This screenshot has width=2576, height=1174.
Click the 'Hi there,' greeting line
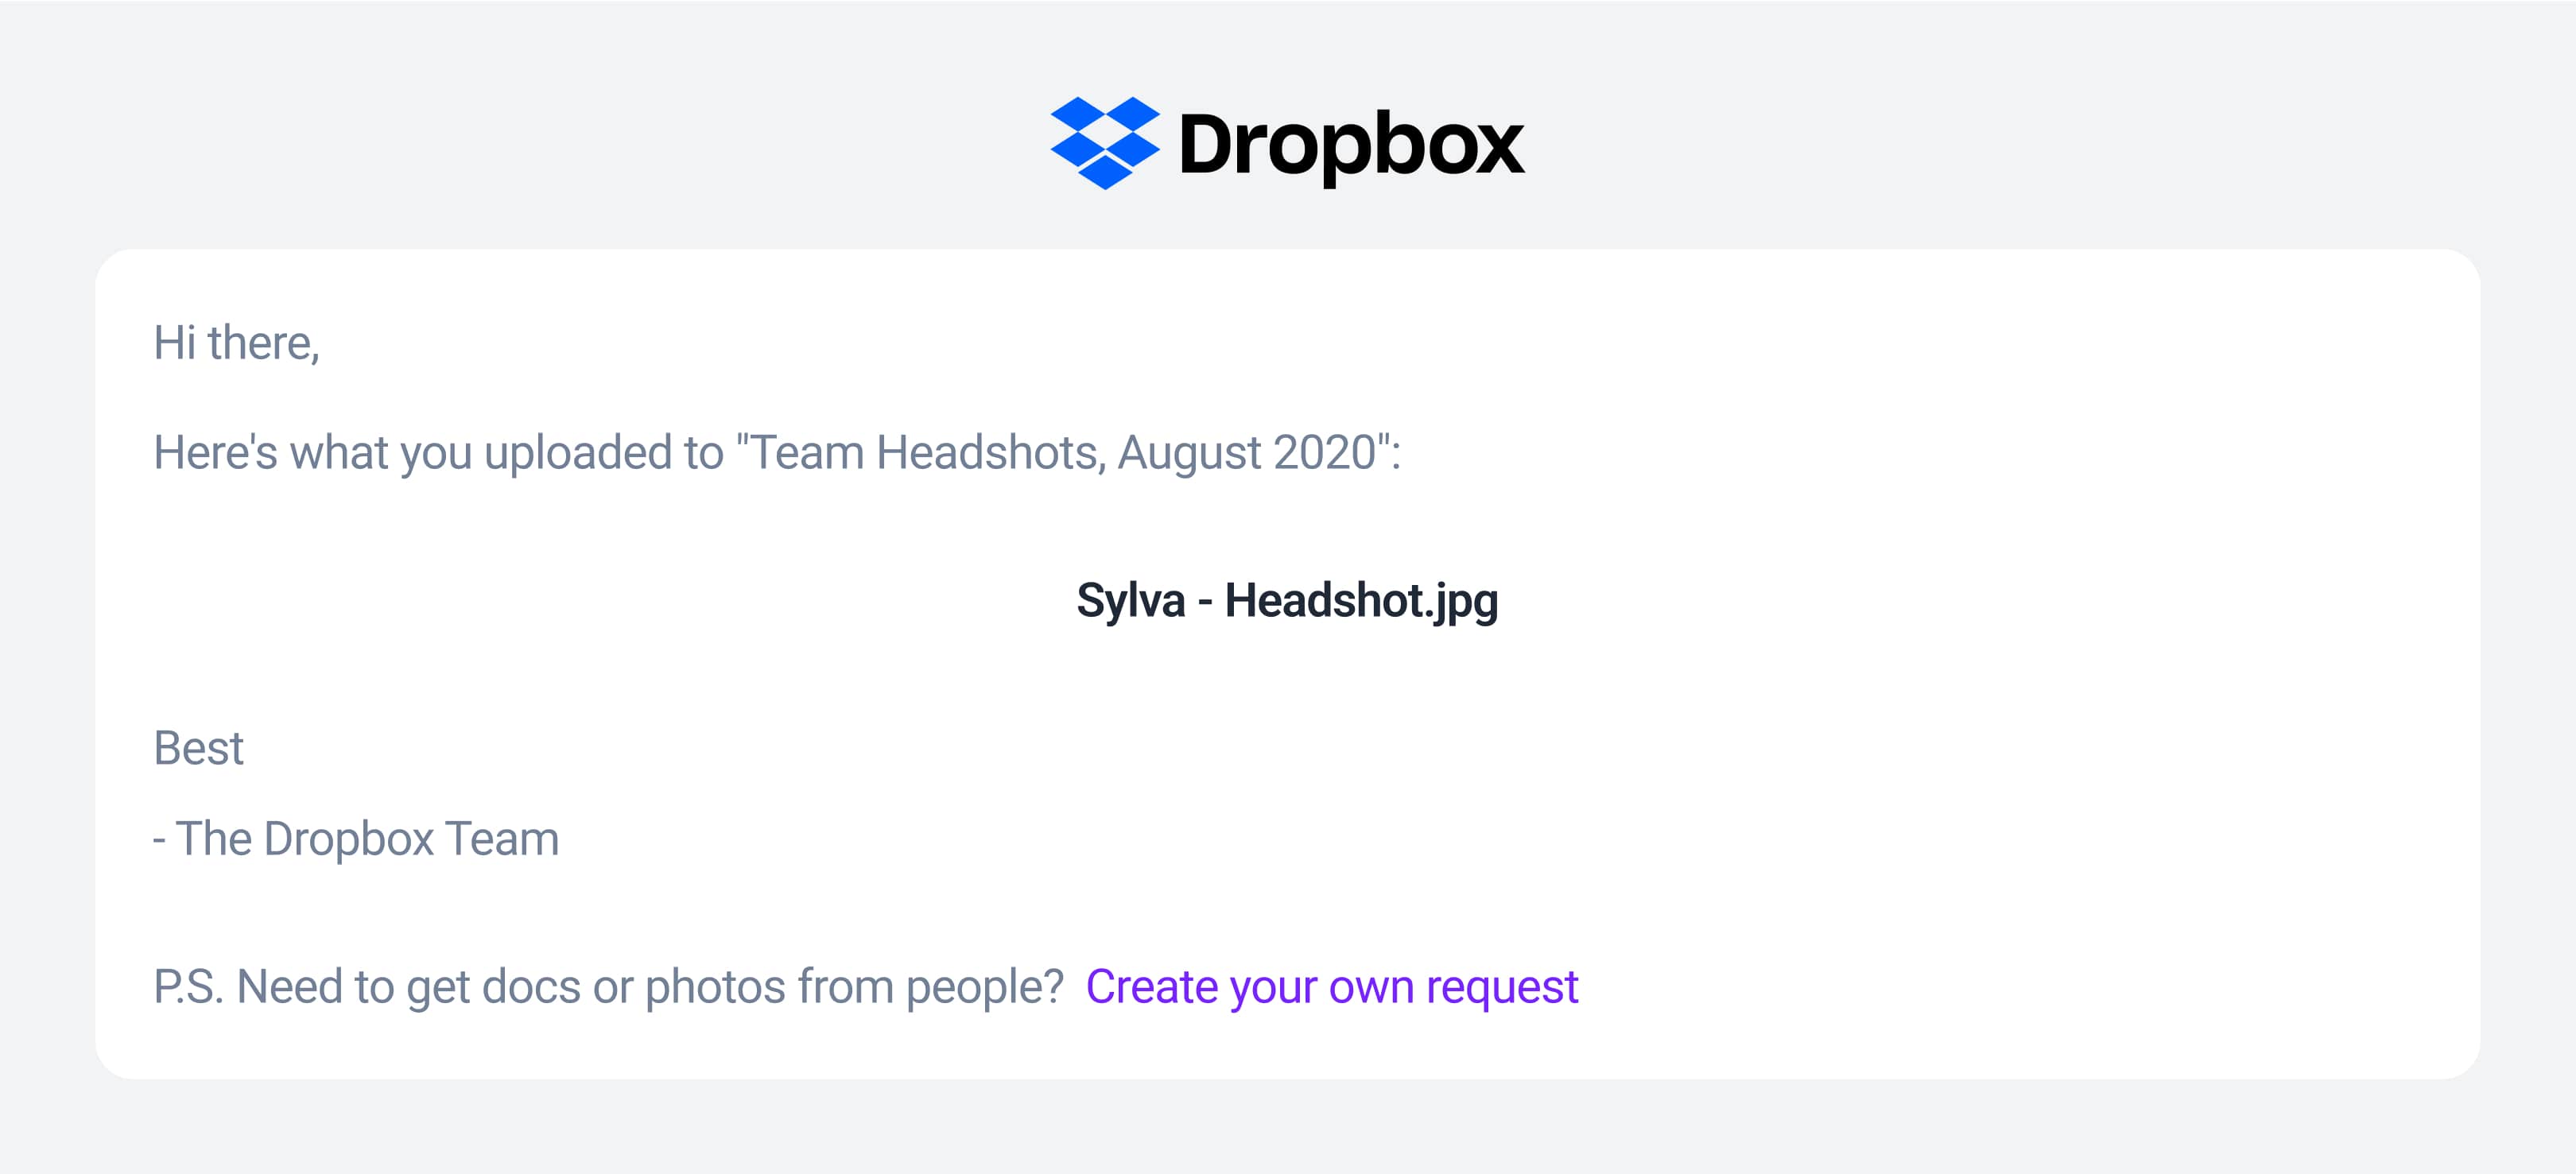point(236,344)
